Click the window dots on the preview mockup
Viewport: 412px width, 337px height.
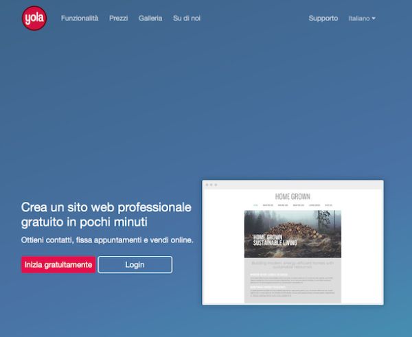click(x=211, y=185)
